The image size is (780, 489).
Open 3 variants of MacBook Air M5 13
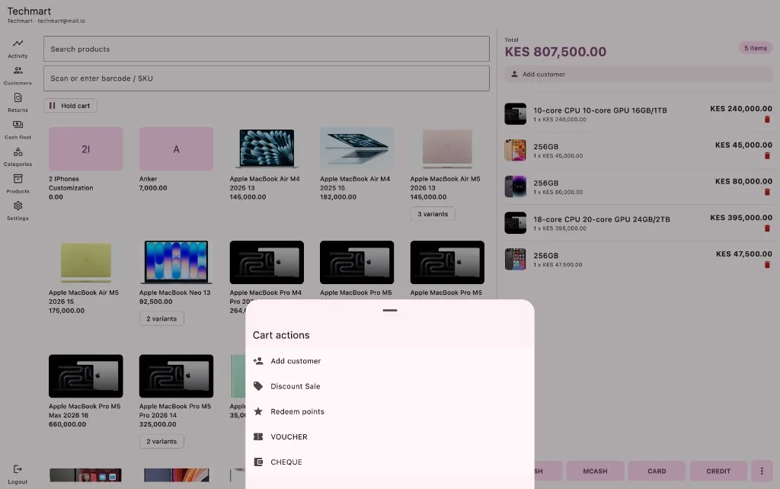433,214
